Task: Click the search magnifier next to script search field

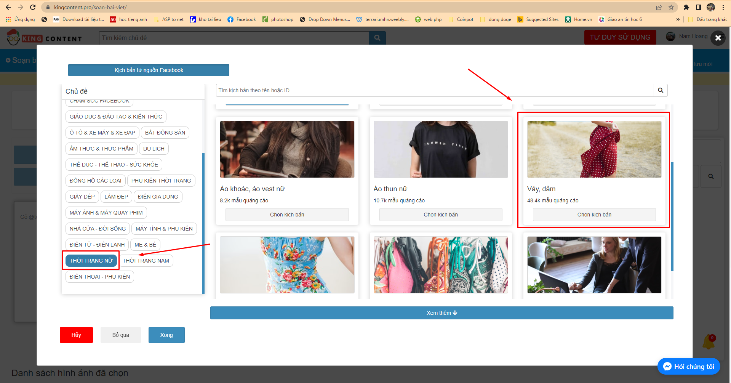Action: click(x=661, y=90)
